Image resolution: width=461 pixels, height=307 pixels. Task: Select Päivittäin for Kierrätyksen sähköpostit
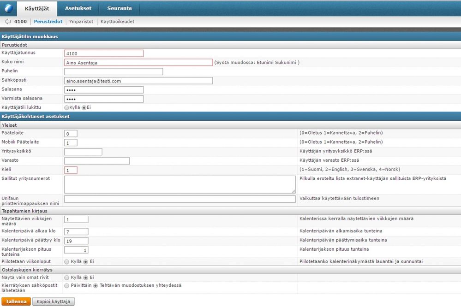point(67,285)
